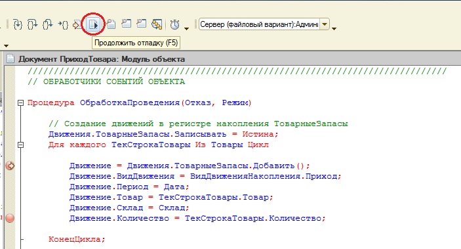Click line Движения.ТоварныеЗапасы.Записывать = Истина

pyautogui.click(x=163, y=135)
